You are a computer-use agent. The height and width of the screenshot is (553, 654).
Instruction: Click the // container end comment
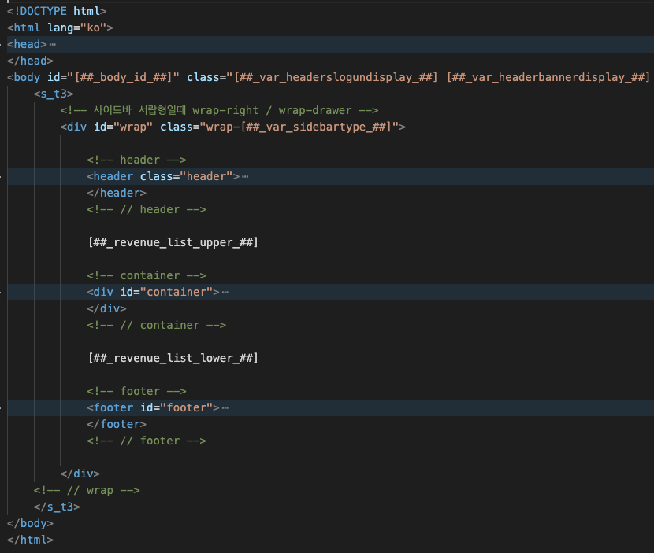157,325
